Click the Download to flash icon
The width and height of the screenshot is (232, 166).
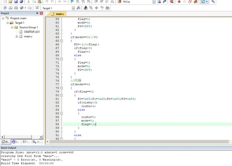tap(37, 8)
